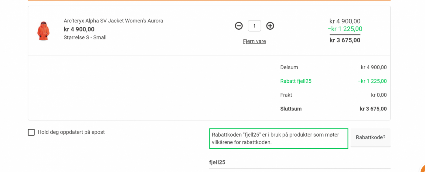Open the orange jacket product thumbnail
425x172 pixels.
(x=43, y=31)
